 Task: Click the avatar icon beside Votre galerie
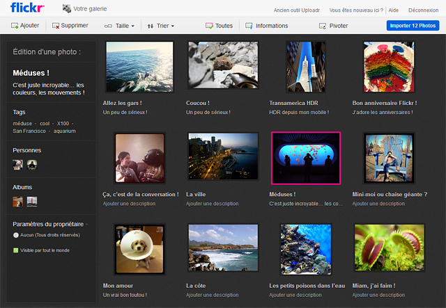[66, 10]
